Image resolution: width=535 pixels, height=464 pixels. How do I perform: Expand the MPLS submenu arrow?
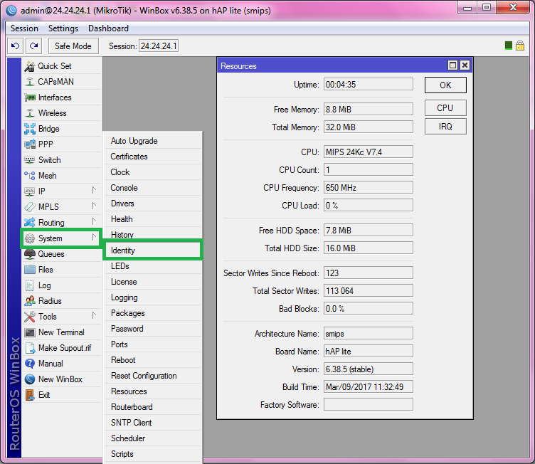click(x=94, y=206)
